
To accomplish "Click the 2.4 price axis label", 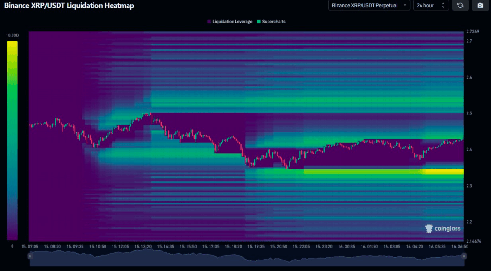I will click(x=469, y=149).
